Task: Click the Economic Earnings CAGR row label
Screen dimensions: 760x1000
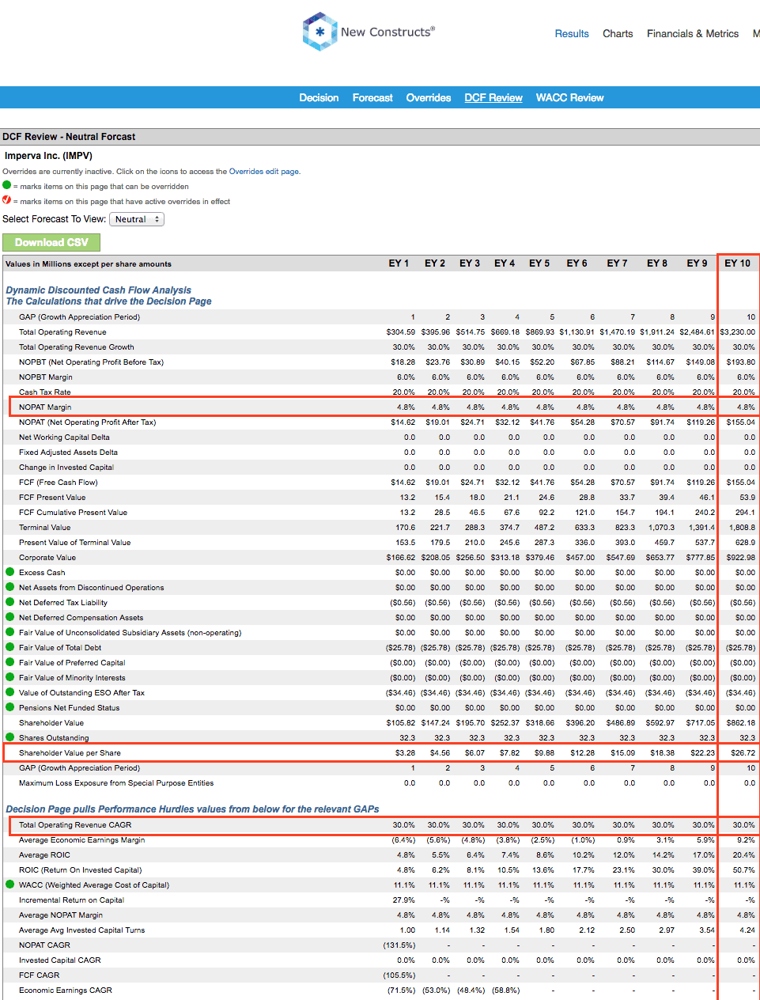Action: [66, 990]
